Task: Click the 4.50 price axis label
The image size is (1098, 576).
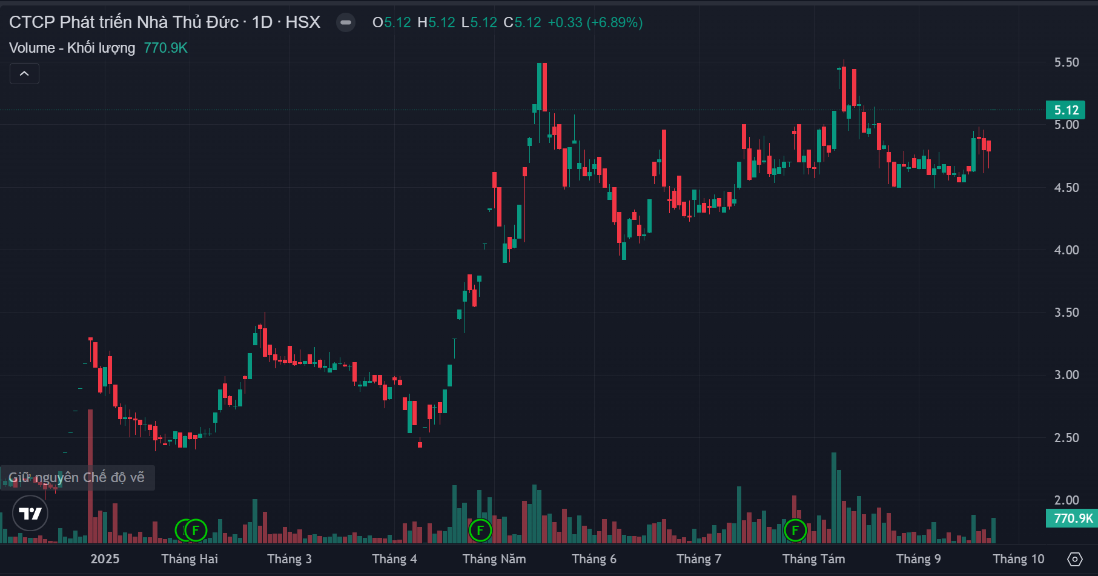Action: 1067,188
